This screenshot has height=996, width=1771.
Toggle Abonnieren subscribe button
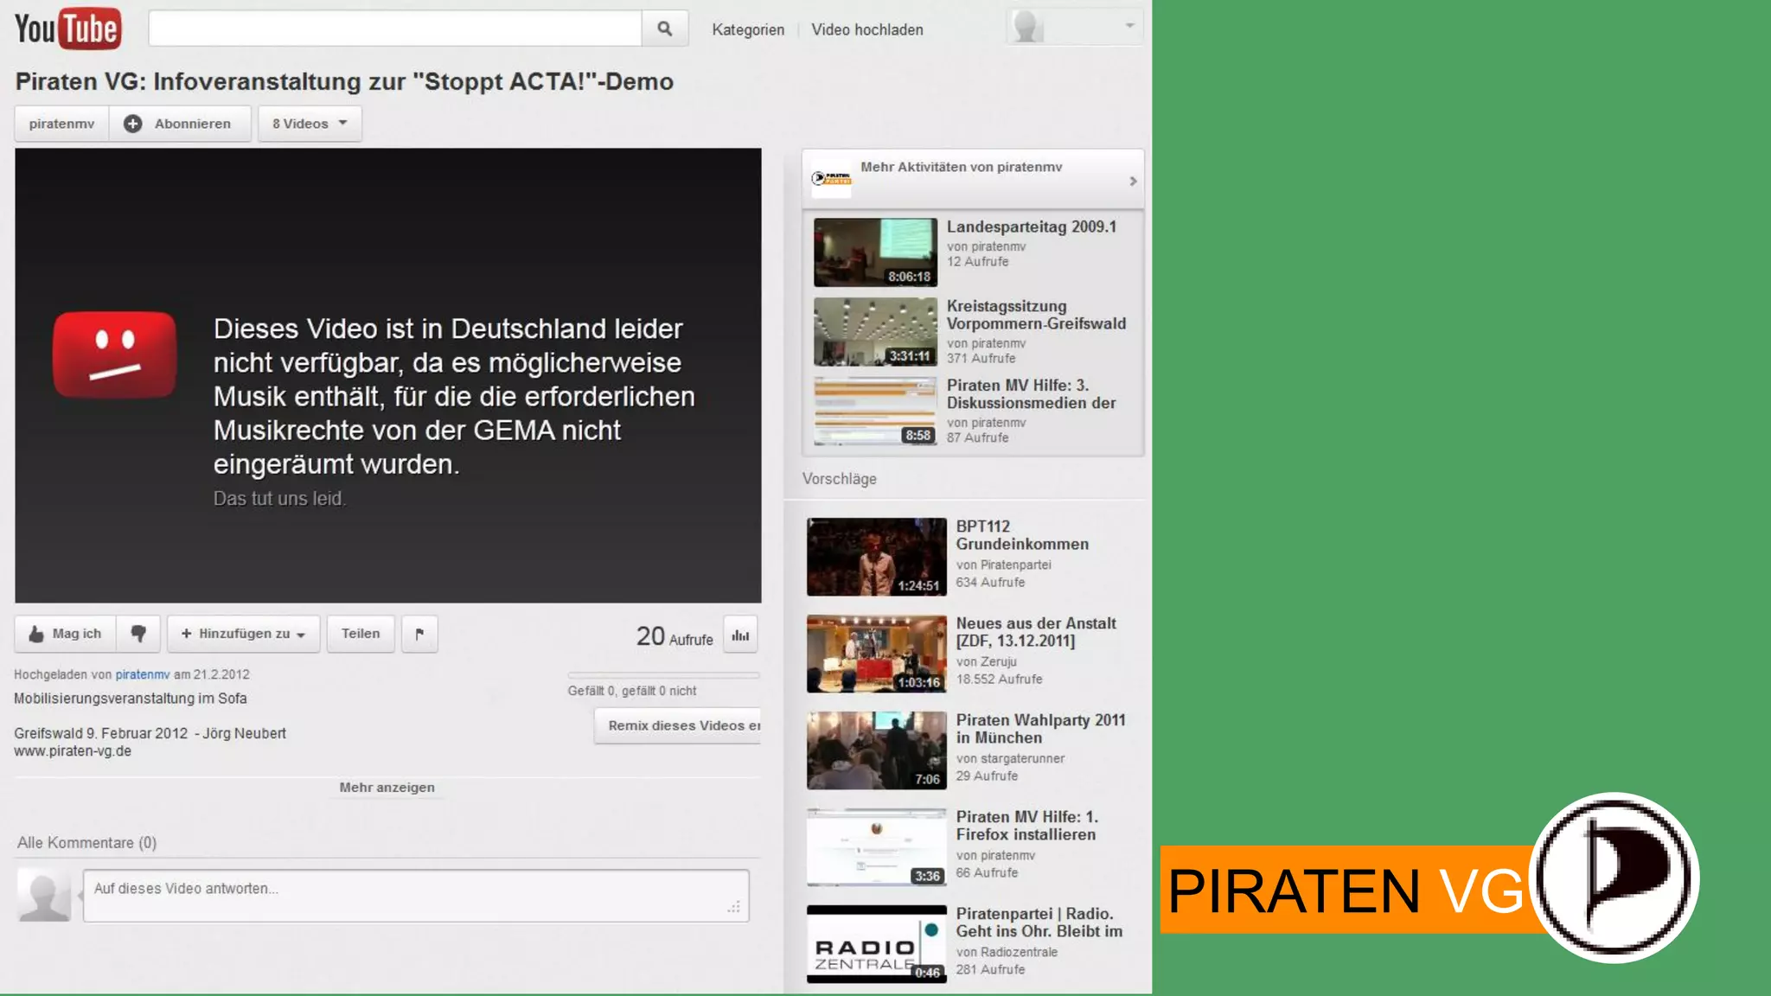coord(179,124)
